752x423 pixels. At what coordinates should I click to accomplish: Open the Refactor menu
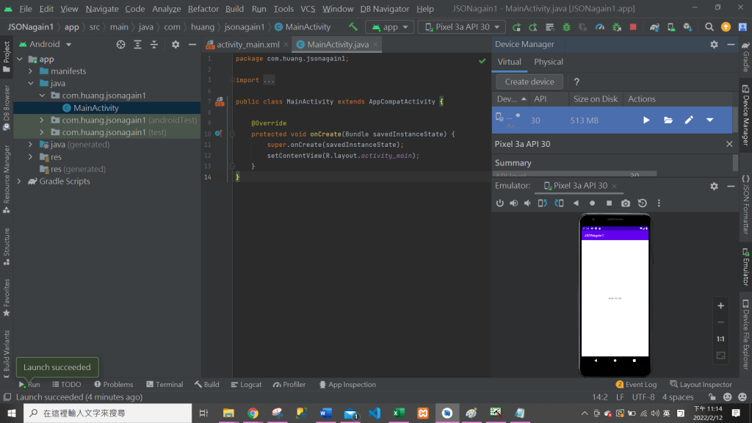(x=203, y=9)
